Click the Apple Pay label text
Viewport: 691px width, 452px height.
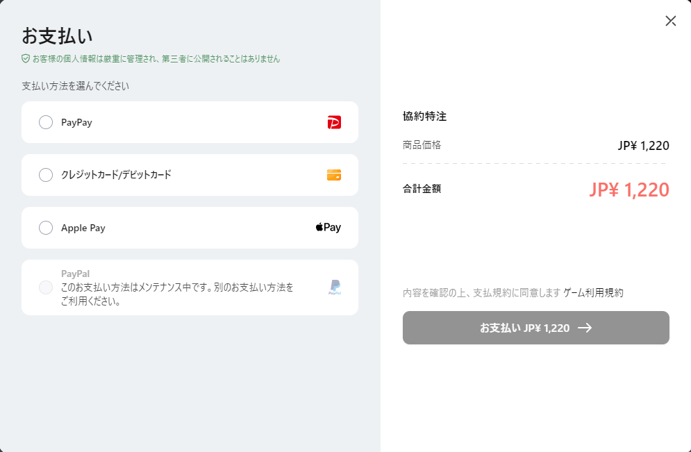[x=83, y=228]
